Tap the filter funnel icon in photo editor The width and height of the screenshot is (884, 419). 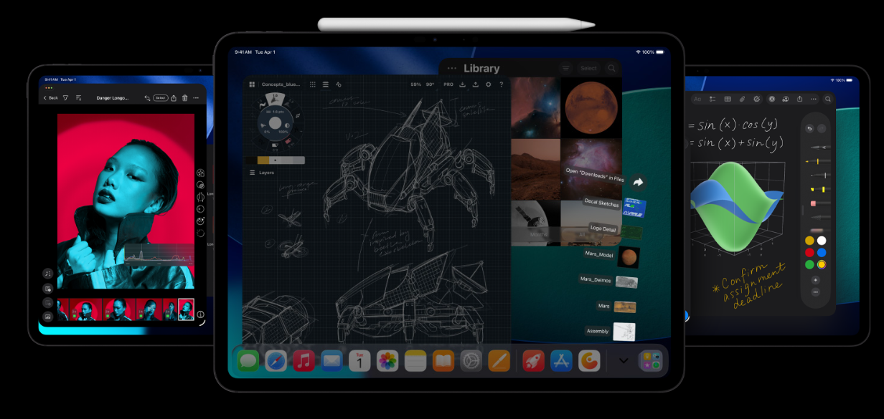pos(65,98)
